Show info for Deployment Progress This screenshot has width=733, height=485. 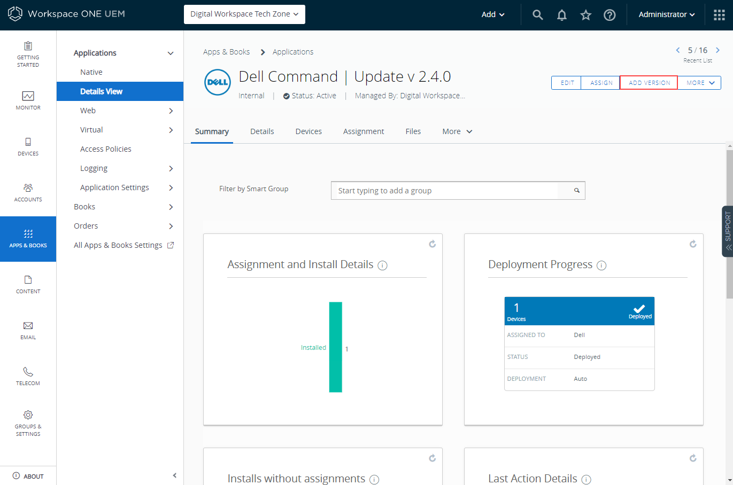coord(601,265)
